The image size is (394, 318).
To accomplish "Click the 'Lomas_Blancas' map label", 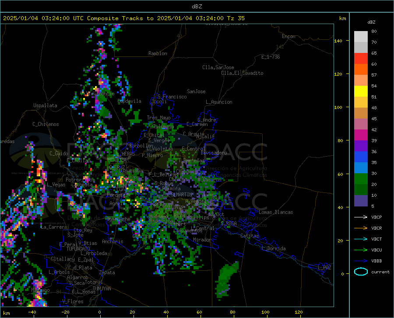I will pyautogui.click(x=276, y=212).
